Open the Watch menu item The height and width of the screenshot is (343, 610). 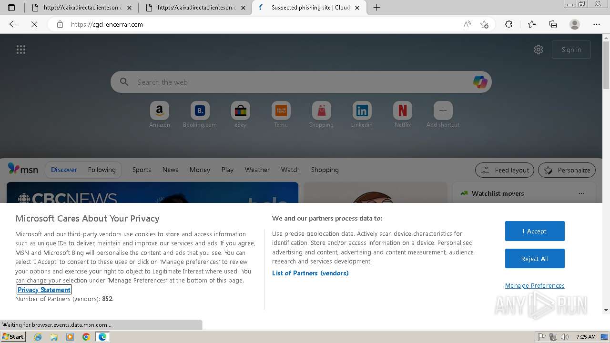coord(290,170)
